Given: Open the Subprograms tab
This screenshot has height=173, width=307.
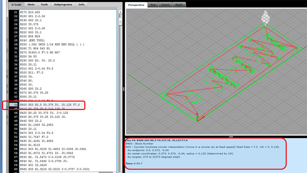Looking at the screenshot, I should 63,5.
